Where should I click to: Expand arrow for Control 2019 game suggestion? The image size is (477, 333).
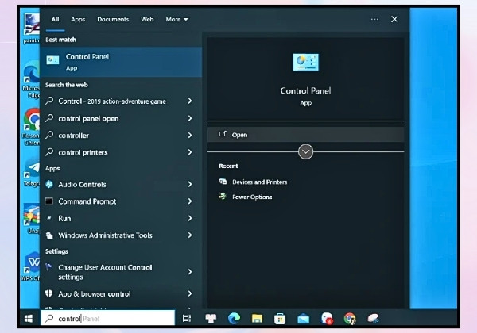[190, 101]
